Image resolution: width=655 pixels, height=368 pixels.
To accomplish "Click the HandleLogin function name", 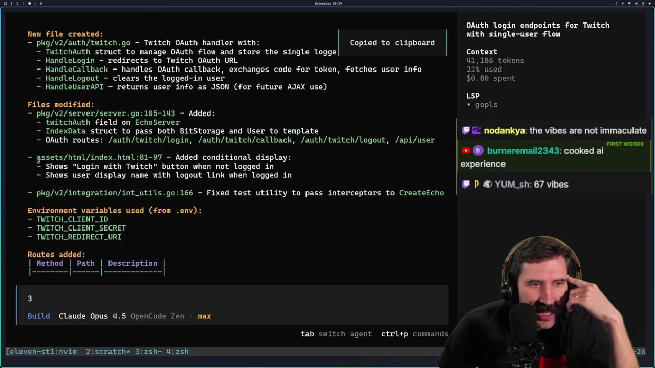I will coord(70,60).
